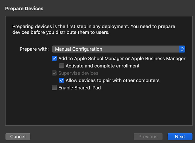Click the 'Enable Shared iPad' label text
Image resolution: width=195 pixels, height=143 pixels.
click(80, 88)
